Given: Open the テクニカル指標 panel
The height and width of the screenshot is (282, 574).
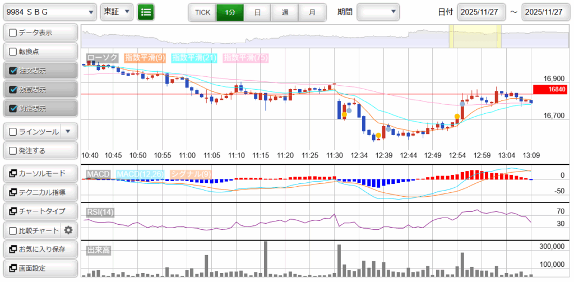Looking at the screenshot, I should coord(40,192).
